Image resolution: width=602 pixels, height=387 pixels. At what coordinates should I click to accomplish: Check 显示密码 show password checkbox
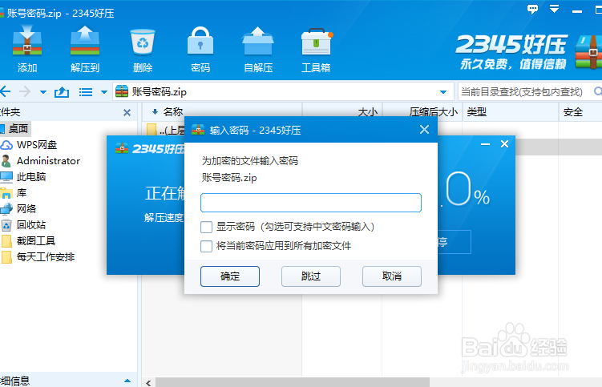pyautogui.click(x=206, y=227)
